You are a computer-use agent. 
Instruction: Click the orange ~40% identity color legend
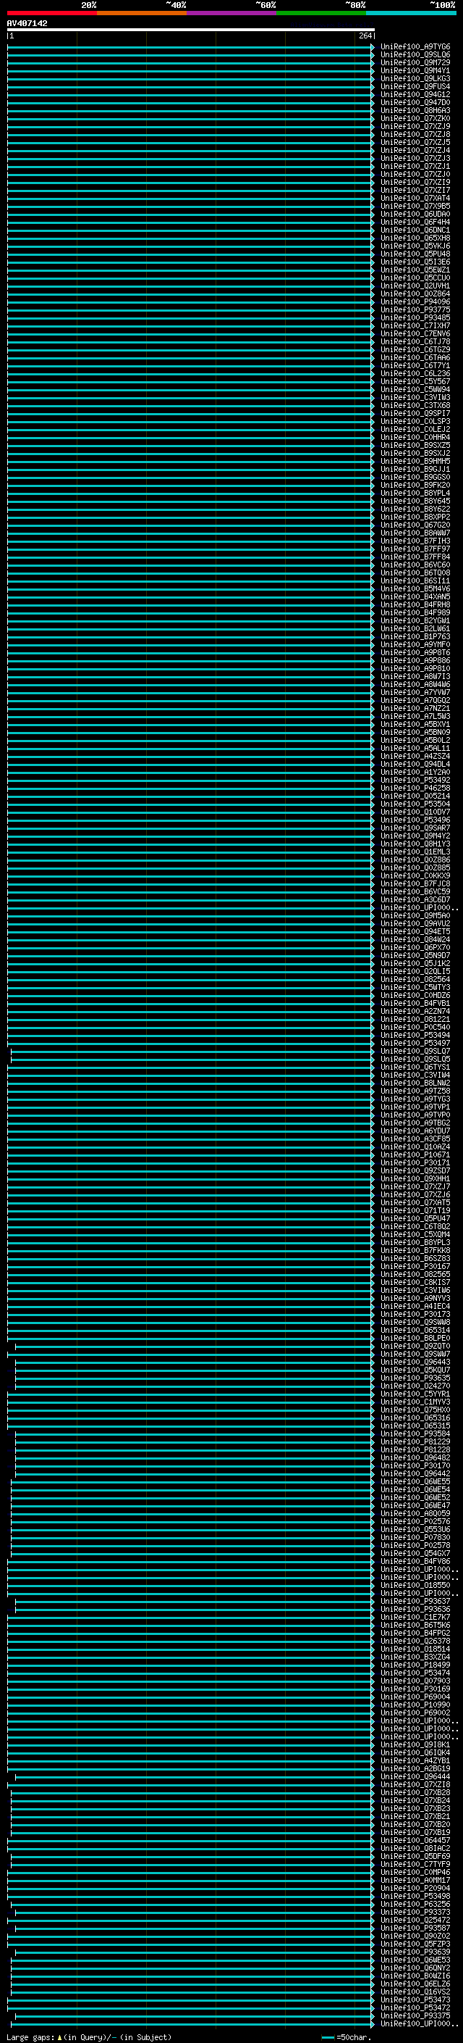coord(142,14)
